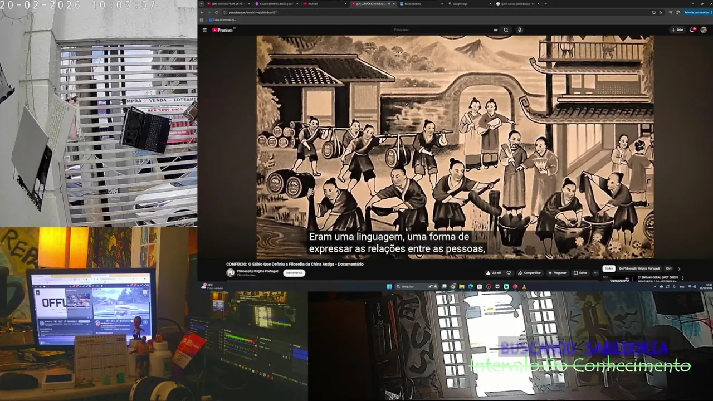The width and height of the screenshot is (713, 401).
Task: Switch to the Cosmer Eletrônica Básica tab
Action: (277, 4)
